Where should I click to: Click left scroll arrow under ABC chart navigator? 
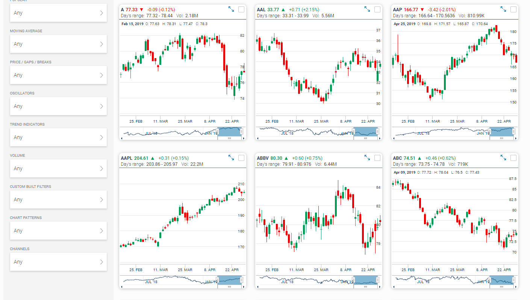pyautogui.click(x=394, y=287)
